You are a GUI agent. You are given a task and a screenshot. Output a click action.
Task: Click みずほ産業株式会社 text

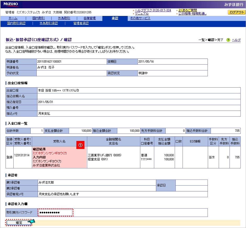46,165
